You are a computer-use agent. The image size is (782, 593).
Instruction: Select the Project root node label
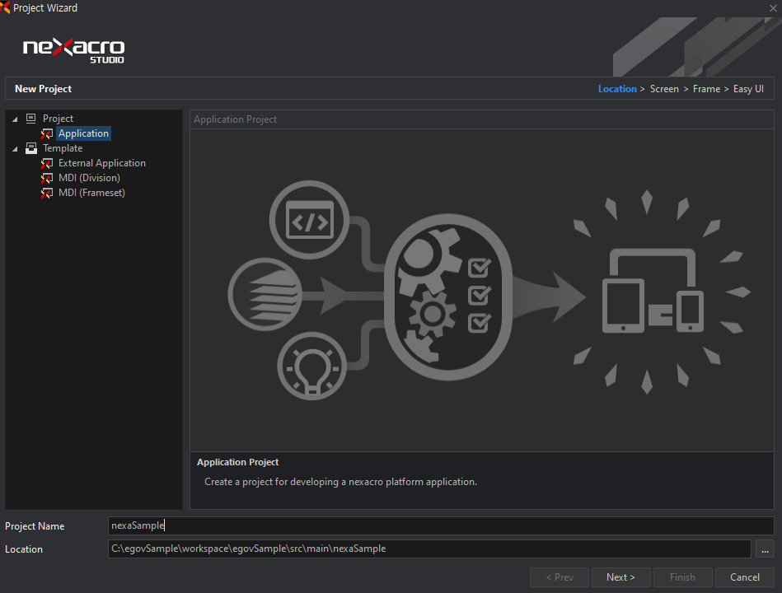click(58, 118)
